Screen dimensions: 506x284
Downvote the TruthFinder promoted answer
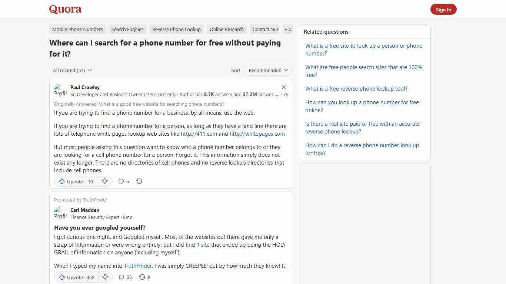pos(105,277)
